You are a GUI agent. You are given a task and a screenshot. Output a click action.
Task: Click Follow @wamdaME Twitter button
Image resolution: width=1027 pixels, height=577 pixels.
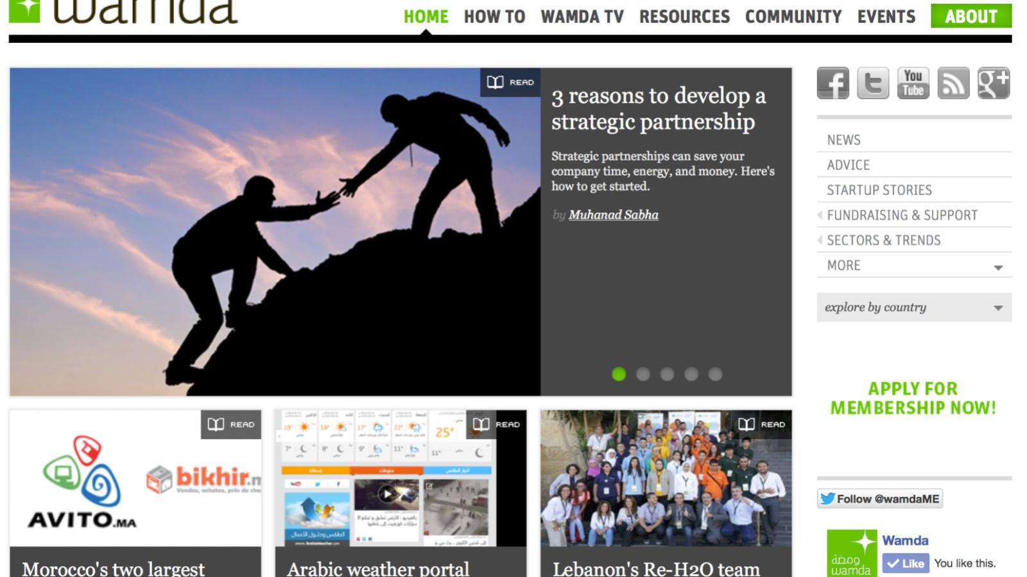click(880, 499)
